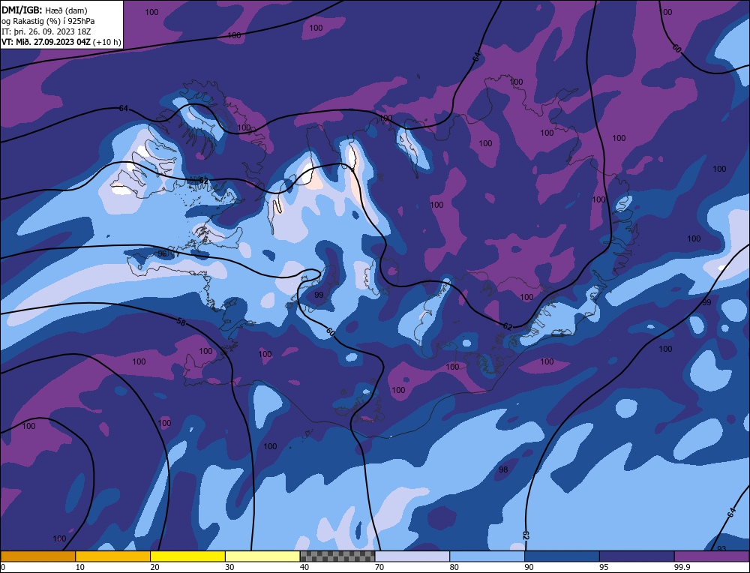Click the '58' height contour label
Viewport: 750px width, 573px height.
(x=181, y=322)
